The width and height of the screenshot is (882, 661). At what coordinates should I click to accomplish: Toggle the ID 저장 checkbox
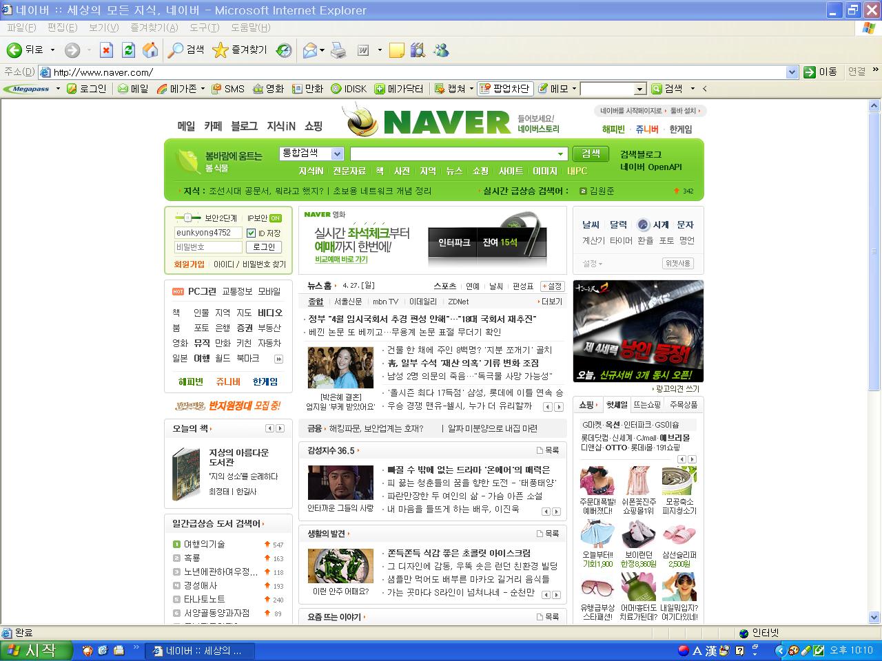click(x=251, y=233)
